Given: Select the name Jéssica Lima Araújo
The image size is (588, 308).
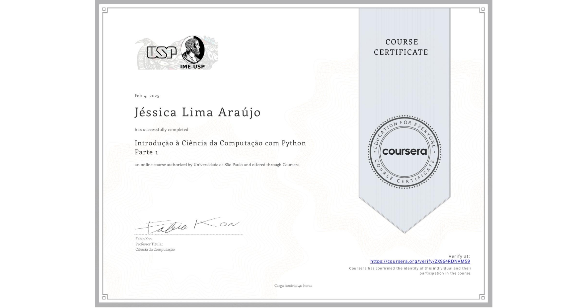Looking at the screenshot, I should (x=198, y=112).
